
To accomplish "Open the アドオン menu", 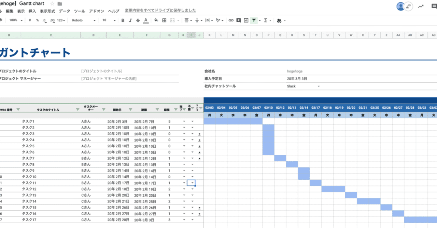I will [97, 11].
